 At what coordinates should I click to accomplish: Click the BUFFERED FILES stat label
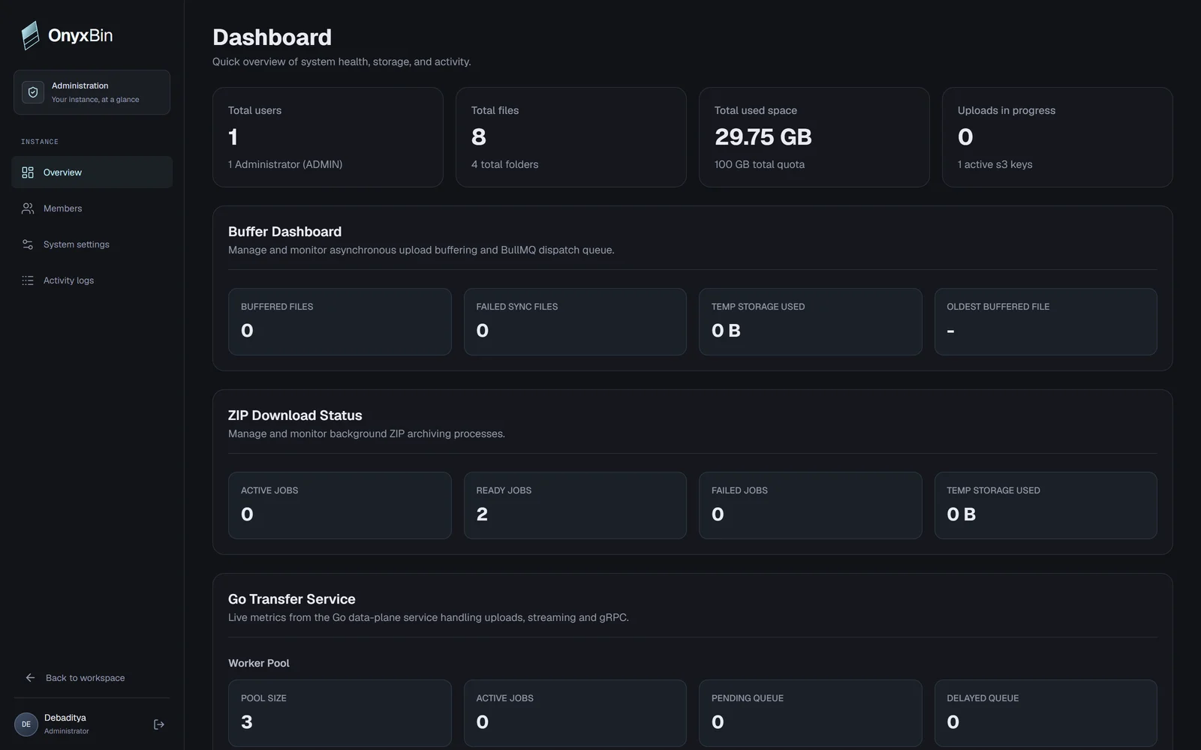(277, 307)
